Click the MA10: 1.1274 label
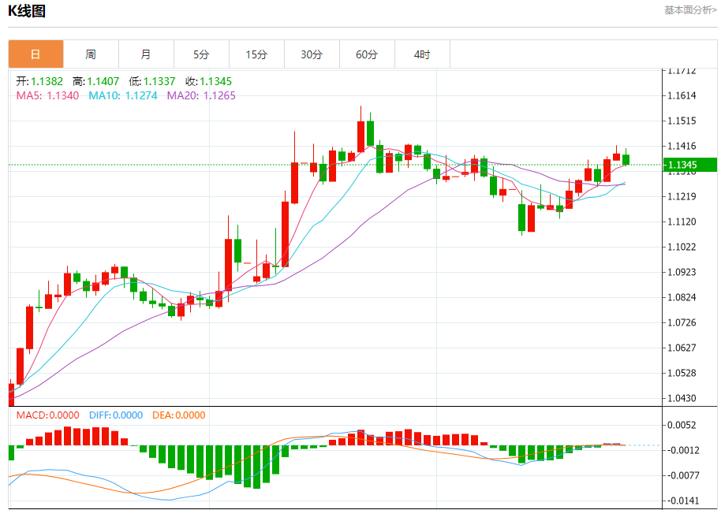Screen dimensions: 721x510 tap(123, 95)
